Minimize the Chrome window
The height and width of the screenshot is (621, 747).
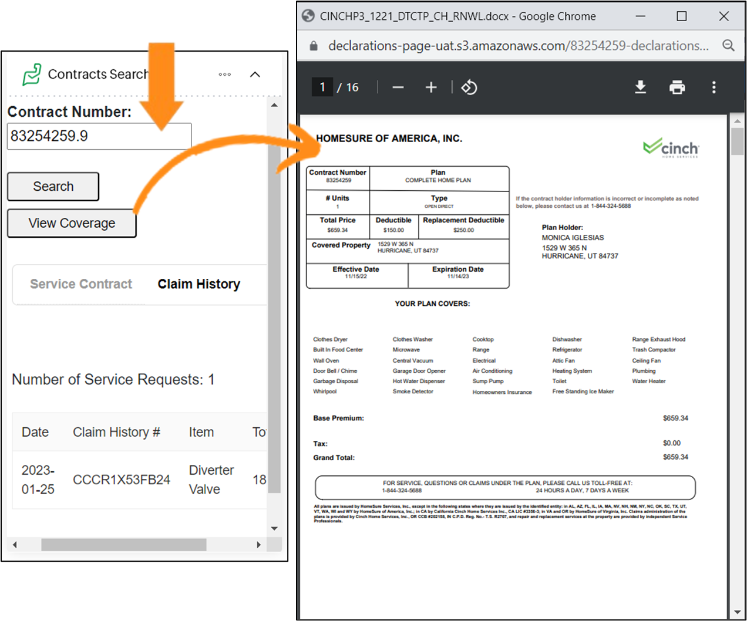click(x=640, y=16)
